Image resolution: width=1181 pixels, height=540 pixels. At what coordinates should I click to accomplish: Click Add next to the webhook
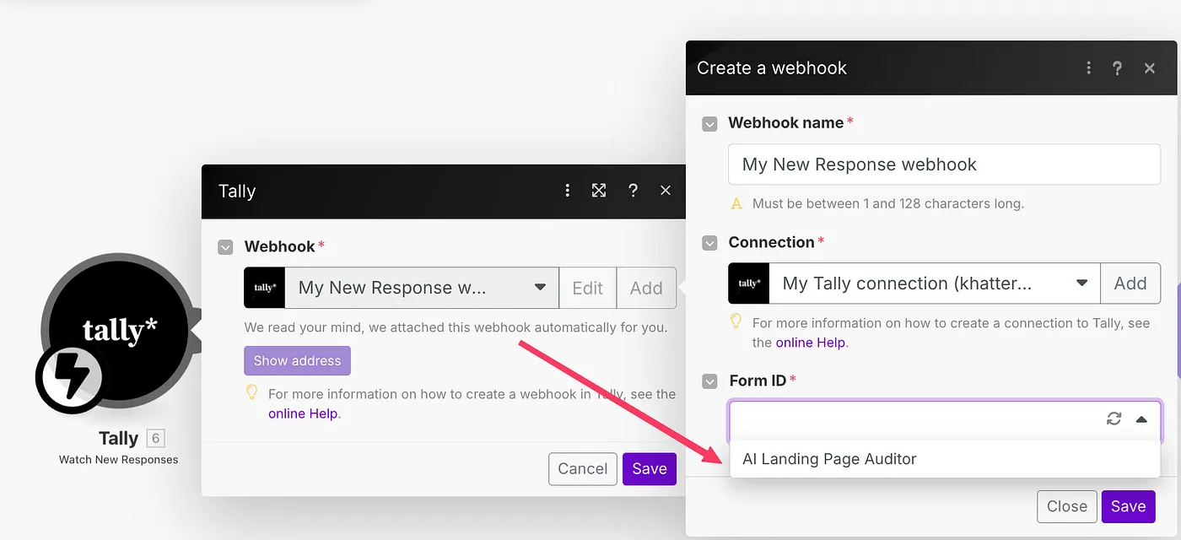pos(646,288)
